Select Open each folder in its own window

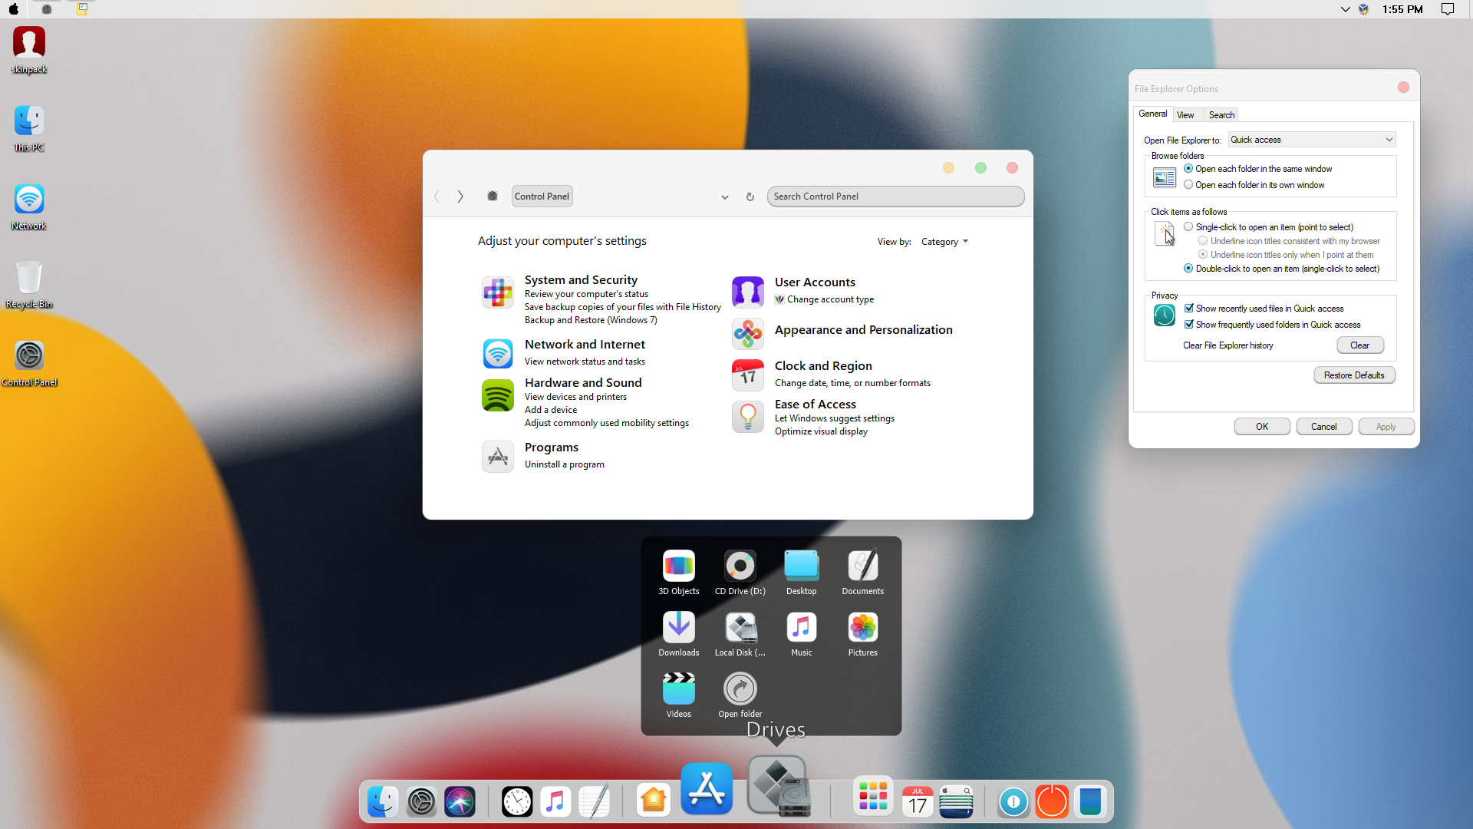tap(1188, 185)
